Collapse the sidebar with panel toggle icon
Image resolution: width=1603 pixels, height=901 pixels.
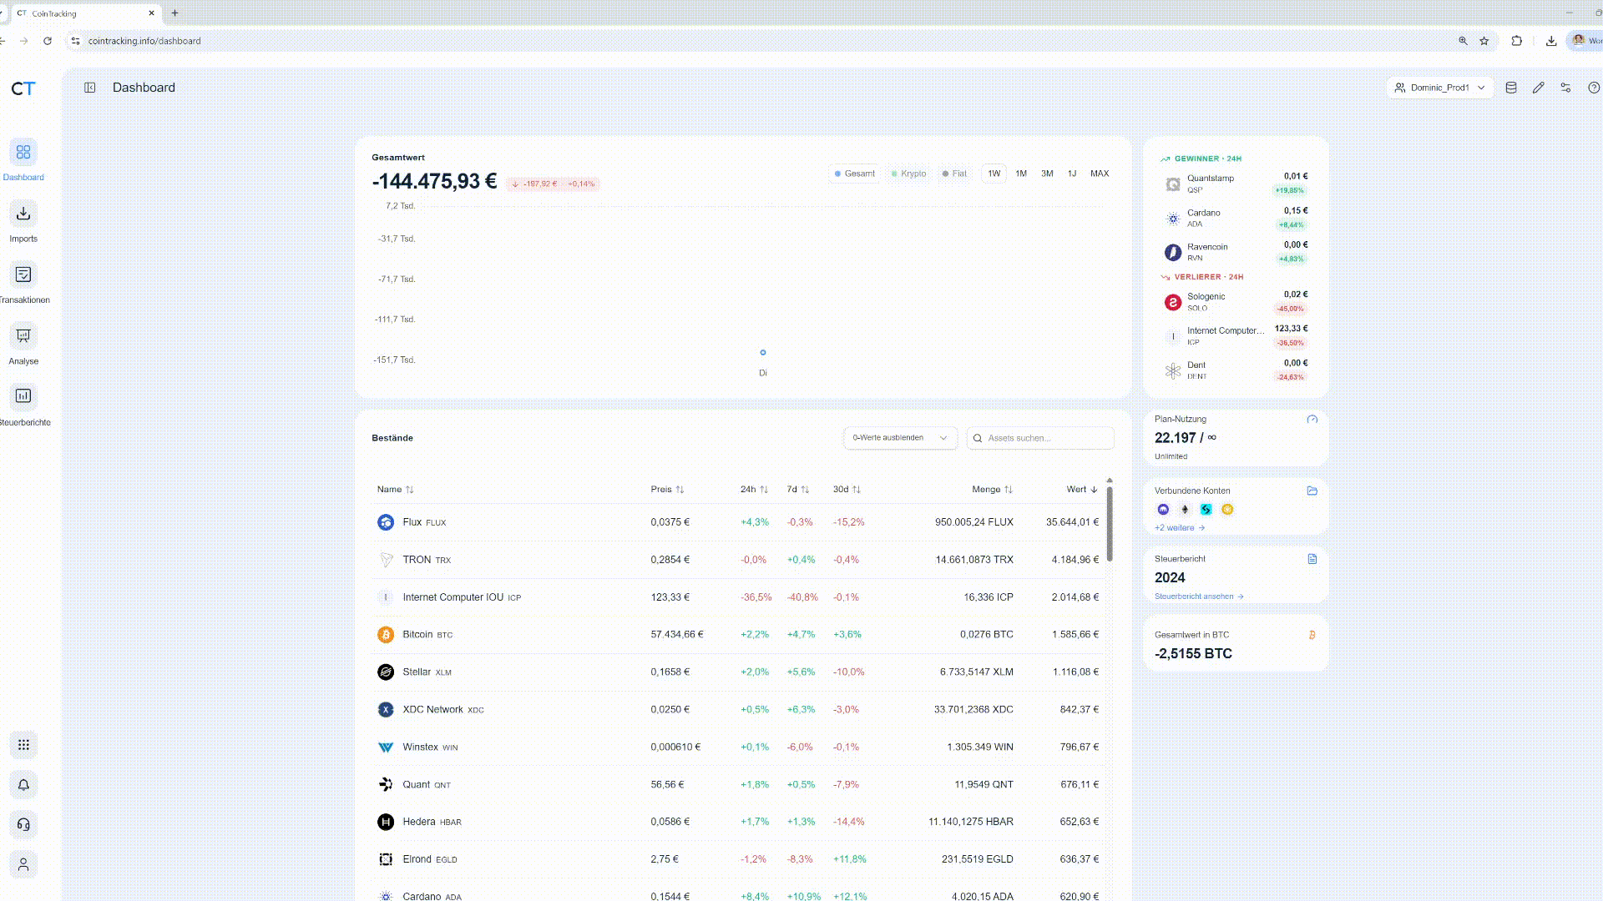(x=90, y=88)
